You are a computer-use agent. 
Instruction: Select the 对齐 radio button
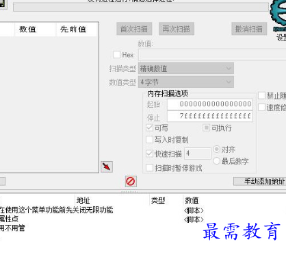click(216, 149)
